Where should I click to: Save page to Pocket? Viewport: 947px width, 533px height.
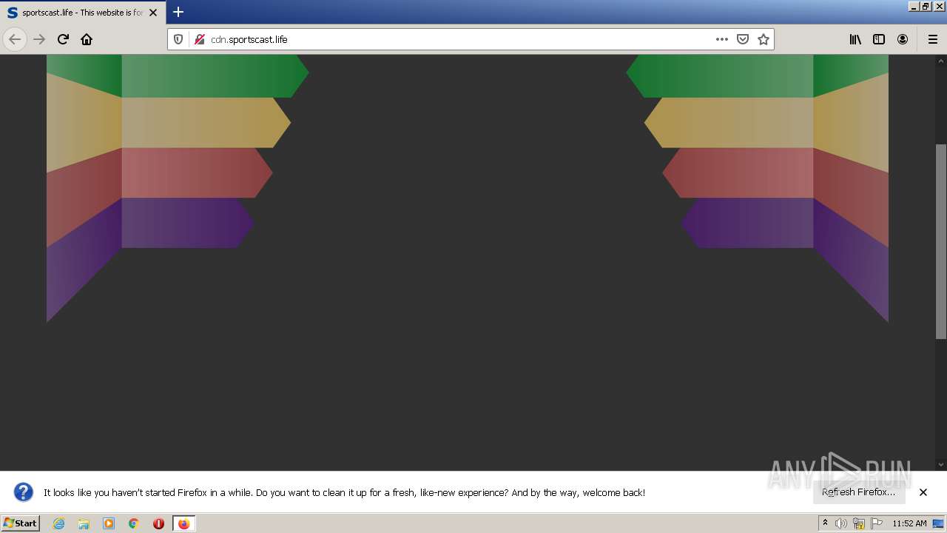(743, 39)
